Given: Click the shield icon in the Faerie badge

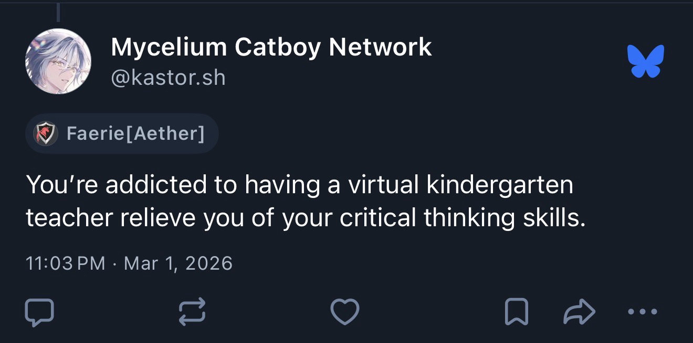Looking at the screenshot, I should (46, 134).
